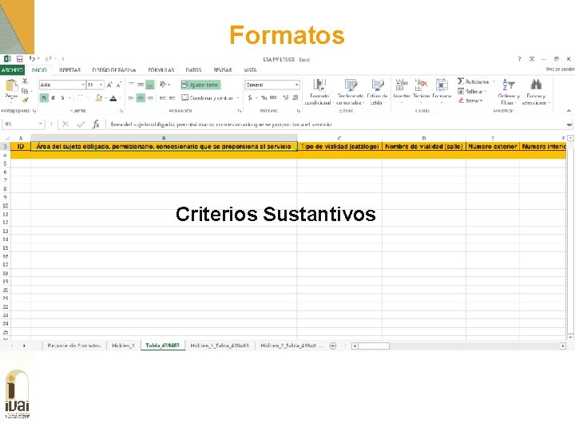Image resolution: width=575 pixels, height=431 pixels.
Task: Open the INSERTAR ribbon tab
Action: click(69, 69)
